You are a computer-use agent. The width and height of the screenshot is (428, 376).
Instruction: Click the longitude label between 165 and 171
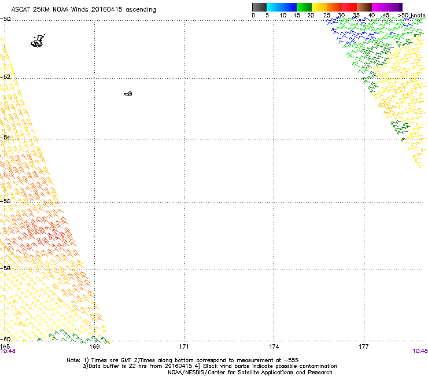94,346
